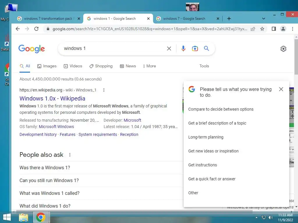Image resolution: width=298 pixels, height=223 pixels.
Task: Select the All results filter
Action: (x=25, y=66)
